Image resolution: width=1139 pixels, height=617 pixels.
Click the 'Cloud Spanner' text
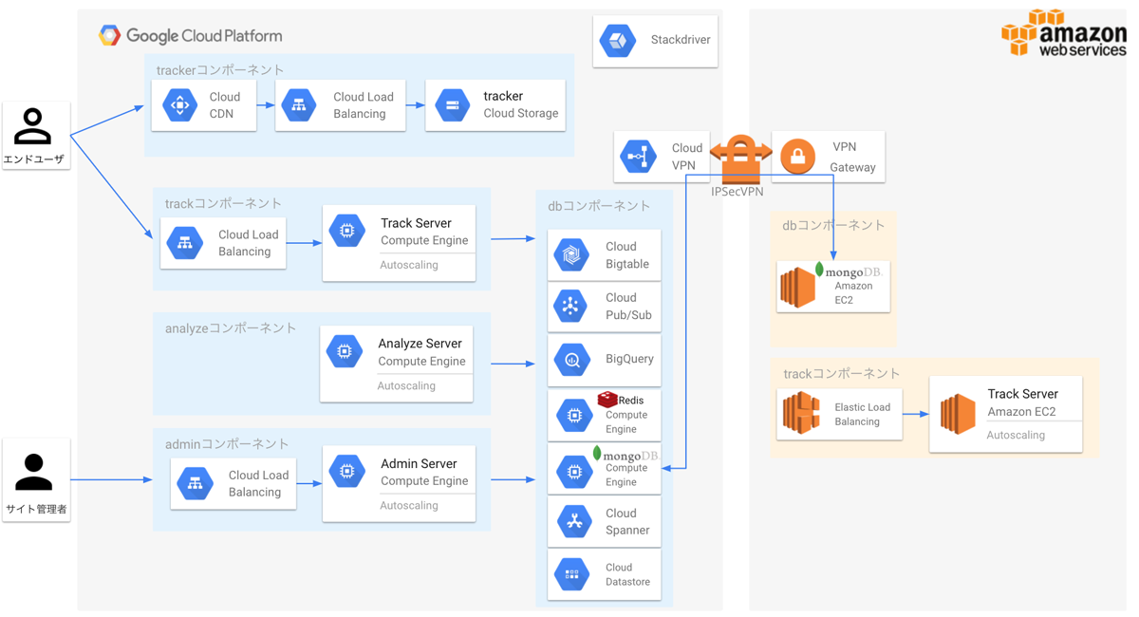(627, 522)
